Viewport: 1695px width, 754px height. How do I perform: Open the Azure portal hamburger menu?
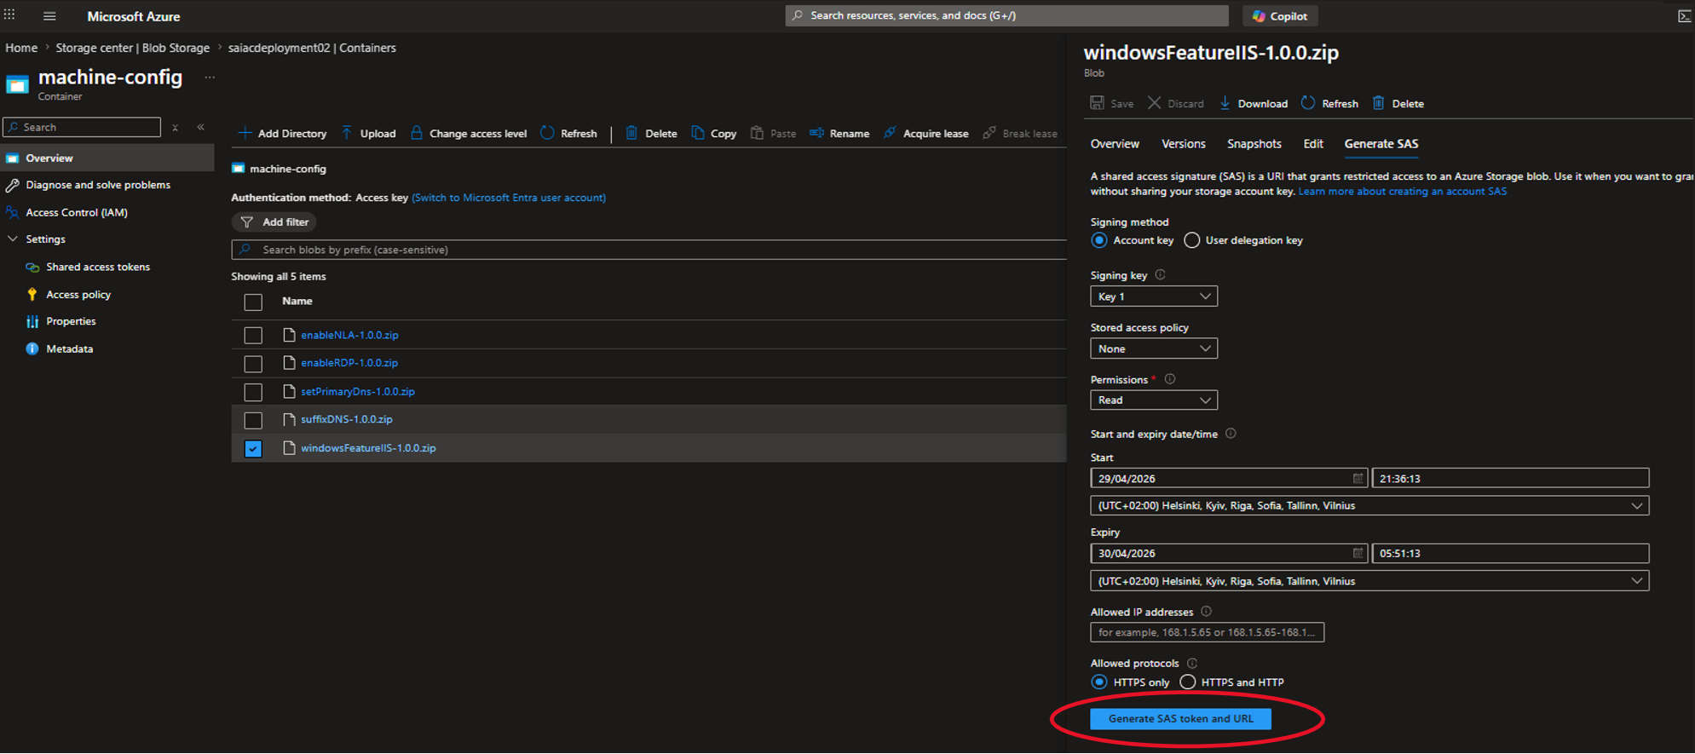click(49, 16)
